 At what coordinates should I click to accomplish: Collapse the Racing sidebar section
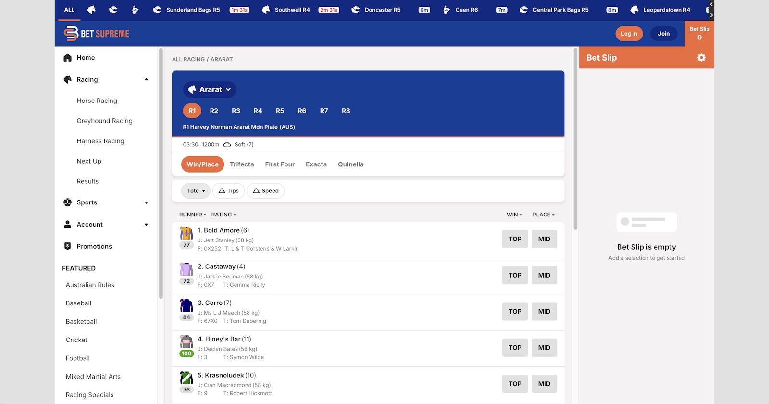click(x=146, y=80)
